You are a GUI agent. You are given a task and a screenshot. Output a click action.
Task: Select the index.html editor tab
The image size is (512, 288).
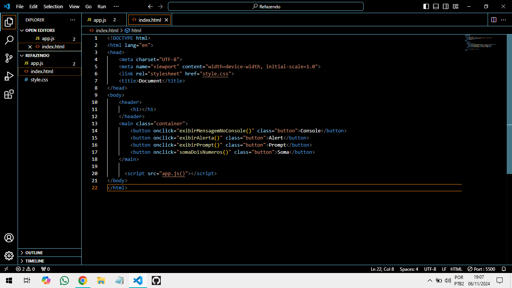[x=150, y=20]
